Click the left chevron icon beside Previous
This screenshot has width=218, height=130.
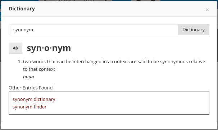[45, 1]
